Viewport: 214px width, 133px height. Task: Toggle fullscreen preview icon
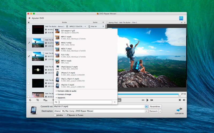[180, 100]
